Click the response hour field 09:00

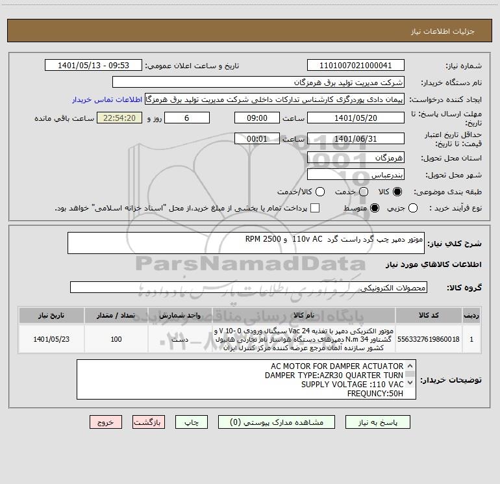pyautogui.click(x=257, y=118)
